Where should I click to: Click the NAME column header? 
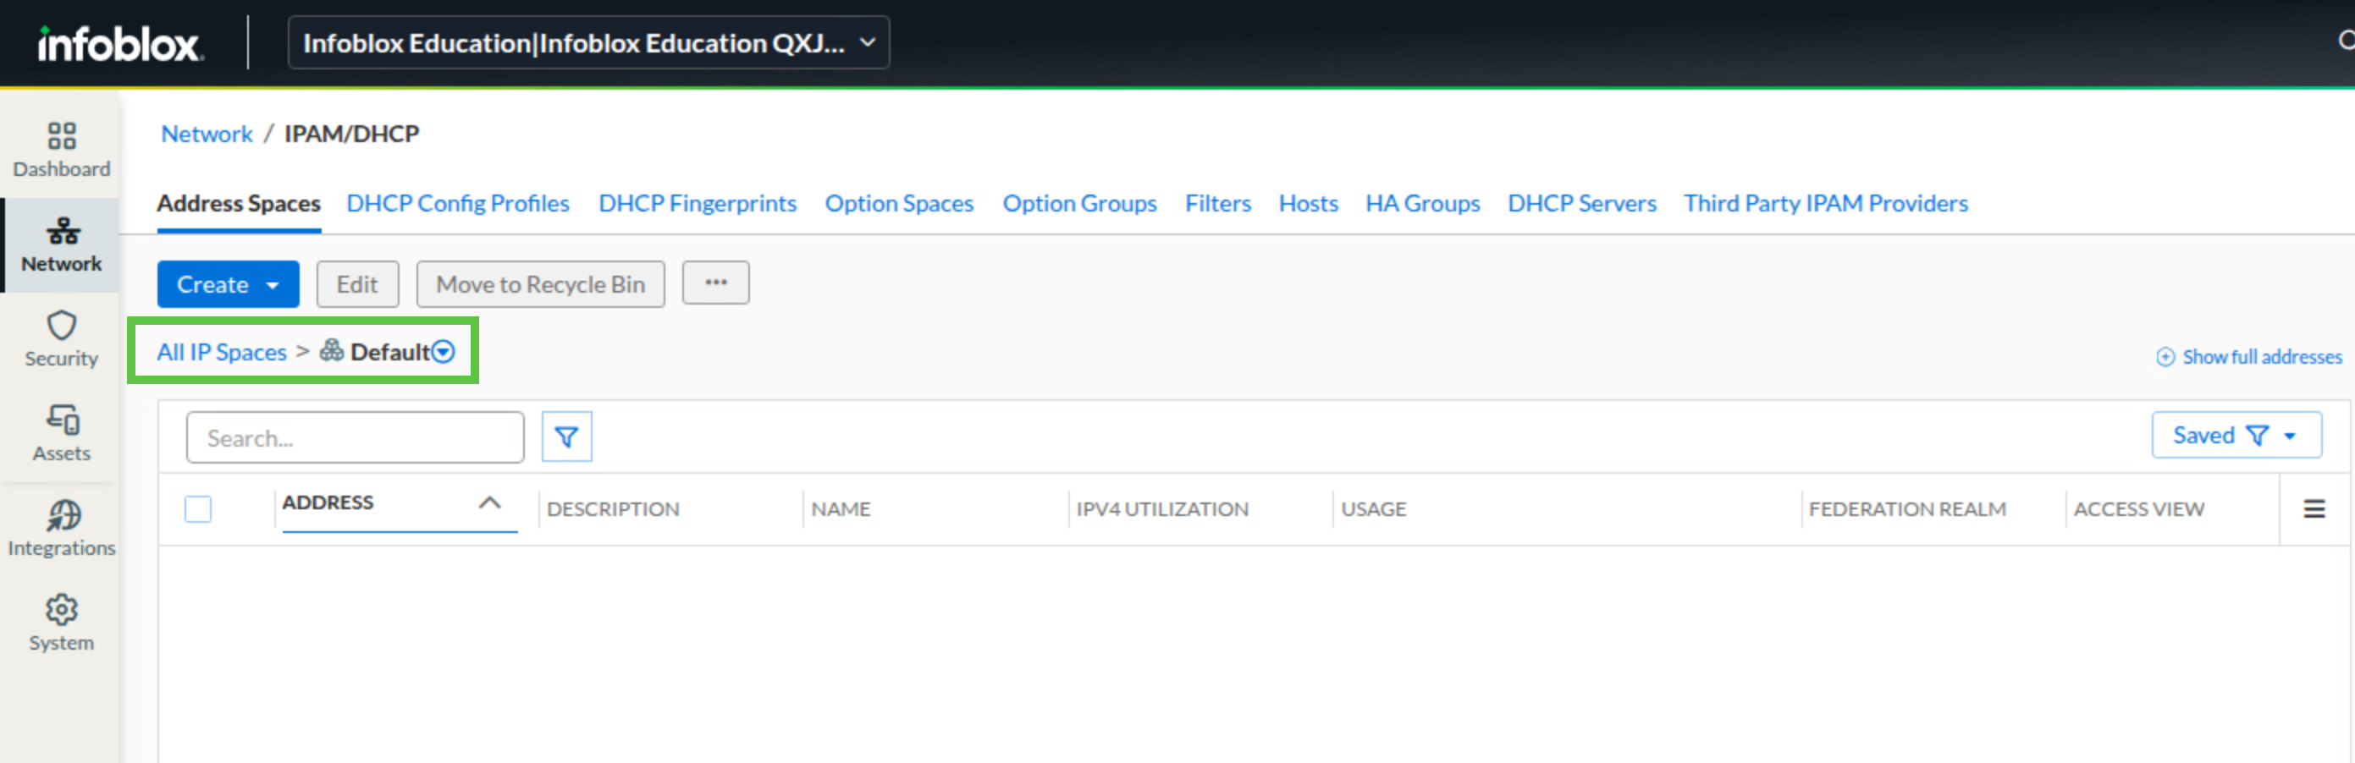(841, 509)
